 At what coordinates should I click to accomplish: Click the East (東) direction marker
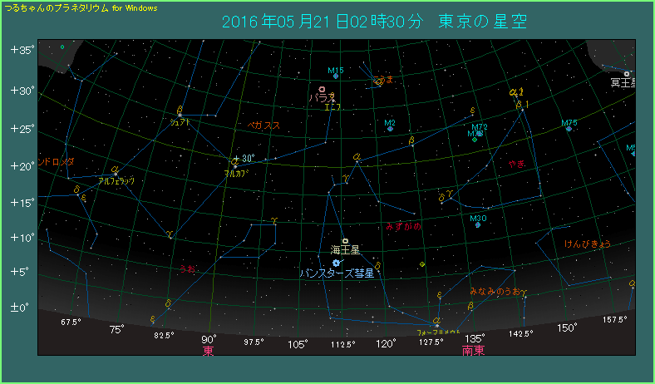208,352
